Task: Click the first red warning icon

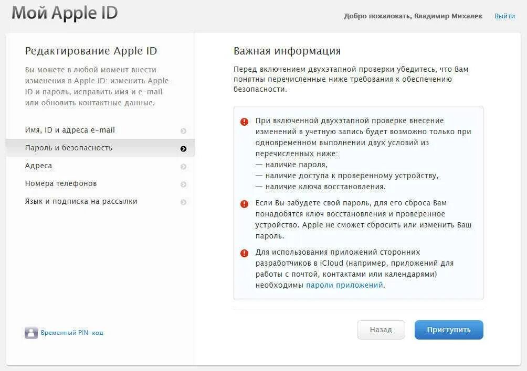Action: pyautogui.click(x=245, y=122)
